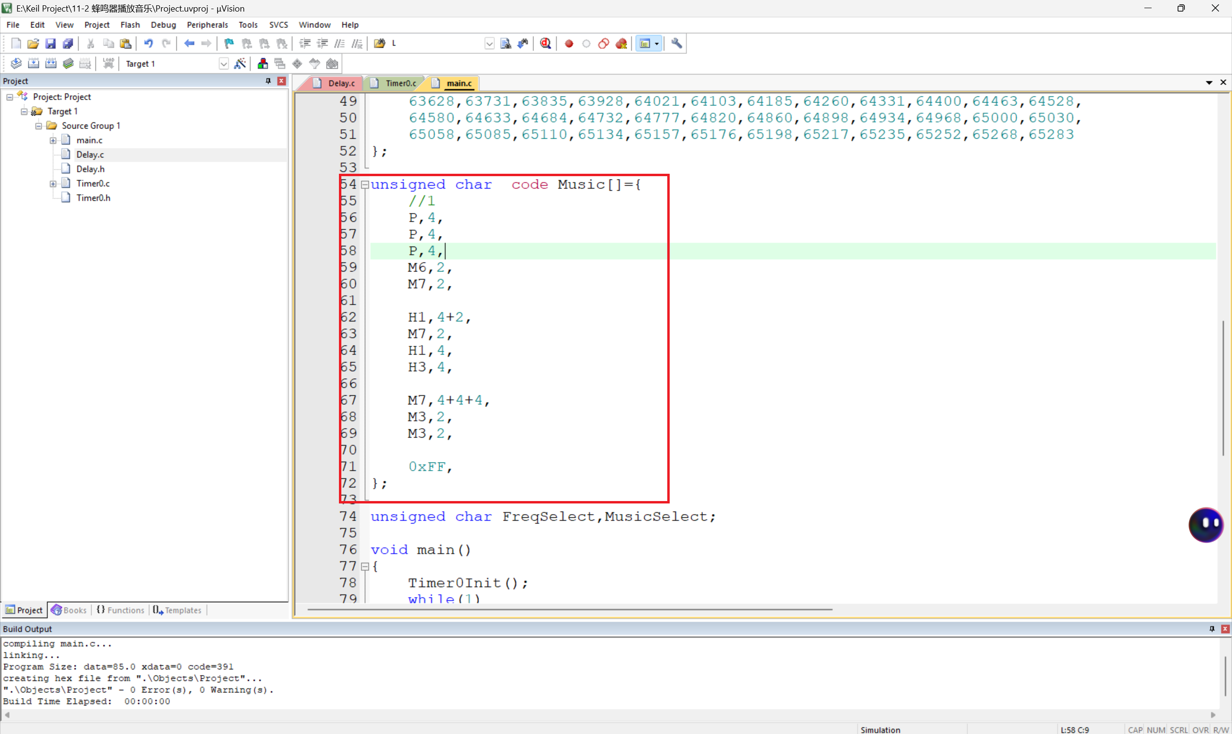The width and height of the screenshot is (1232, 734).
Task: Open the Peripherals menu
Action: [207, 25]
